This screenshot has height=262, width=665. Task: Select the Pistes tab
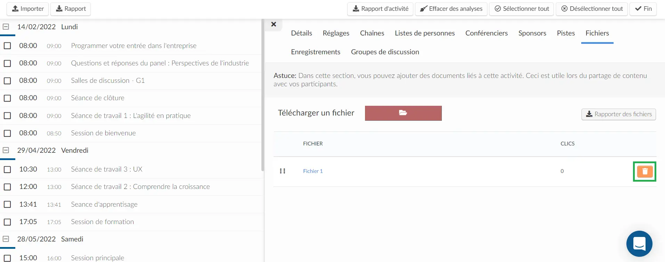[x=566, y=33]
